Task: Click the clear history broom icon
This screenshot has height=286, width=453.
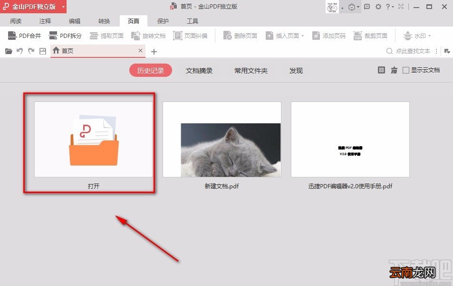Action: 394,70
